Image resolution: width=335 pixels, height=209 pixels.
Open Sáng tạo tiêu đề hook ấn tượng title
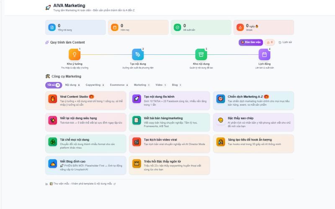(x=250, y=140)
